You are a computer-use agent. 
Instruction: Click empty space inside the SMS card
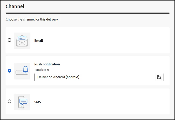click(x=106, y=102)
